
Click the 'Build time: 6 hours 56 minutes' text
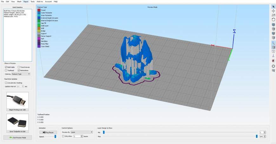coord(14,11)
